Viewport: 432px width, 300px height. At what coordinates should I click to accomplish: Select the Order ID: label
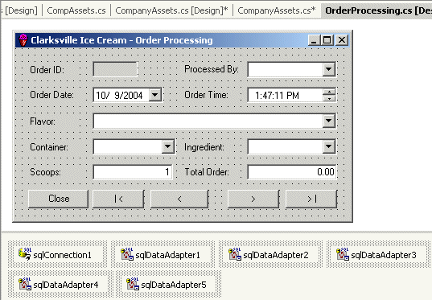tap(47, 70)
